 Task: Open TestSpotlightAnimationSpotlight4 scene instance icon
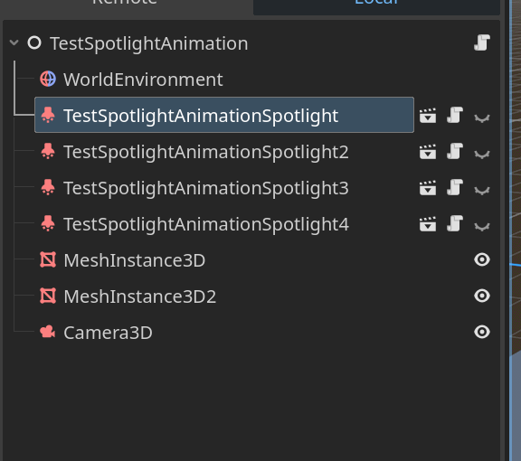click(x=428, y=224)
